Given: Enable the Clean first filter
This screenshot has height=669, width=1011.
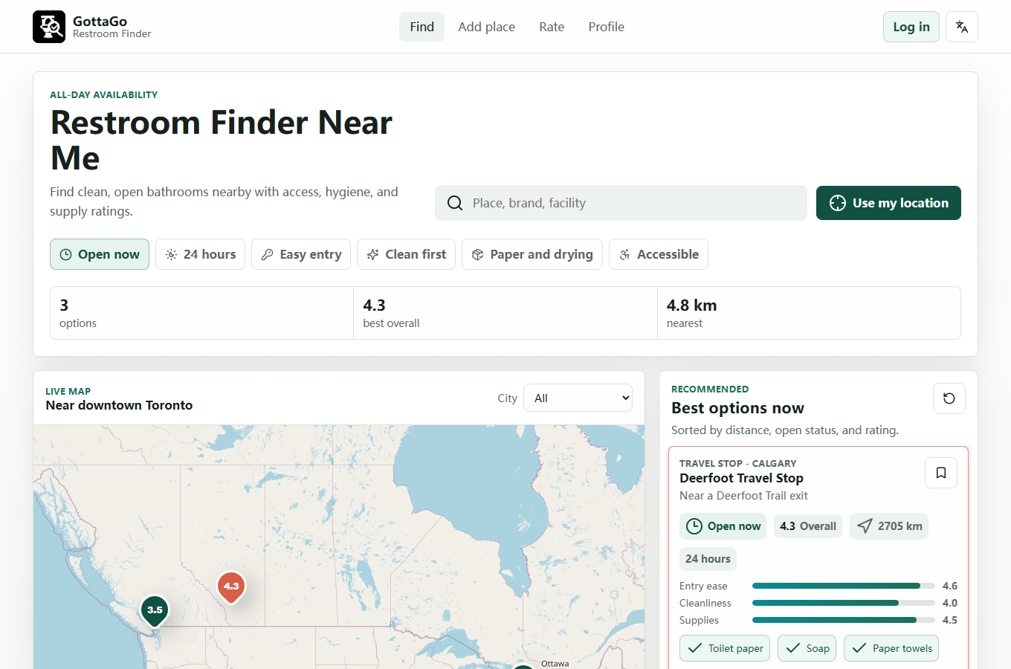Looking at the screenshot, I should [x=406, y=254].
